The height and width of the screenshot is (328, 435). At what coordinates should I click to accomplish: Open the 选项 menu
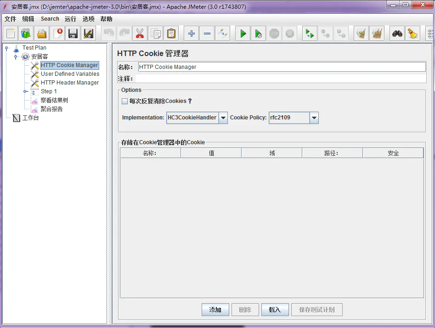[x=88, y=19]
